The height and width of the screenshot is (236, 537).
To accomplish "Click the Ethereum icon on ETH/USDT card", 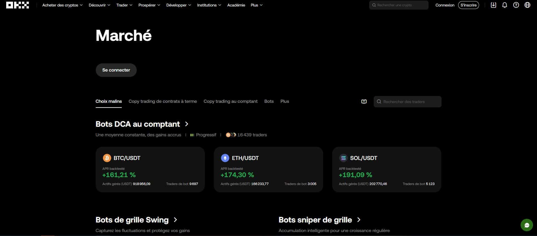I will [x=225, y=158].
